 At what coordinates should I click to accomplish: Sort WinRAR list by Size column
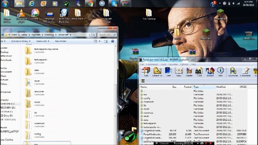175,87
